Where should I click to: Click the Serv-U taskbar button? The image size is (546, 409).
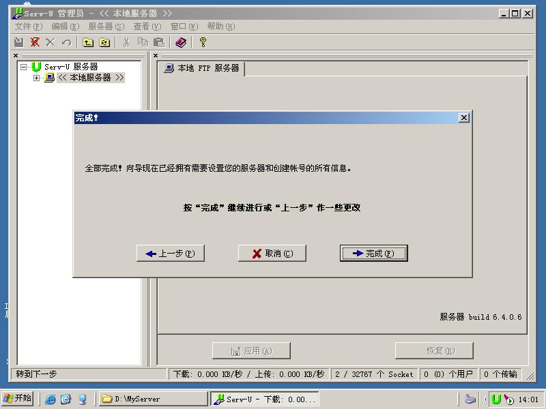265,399
